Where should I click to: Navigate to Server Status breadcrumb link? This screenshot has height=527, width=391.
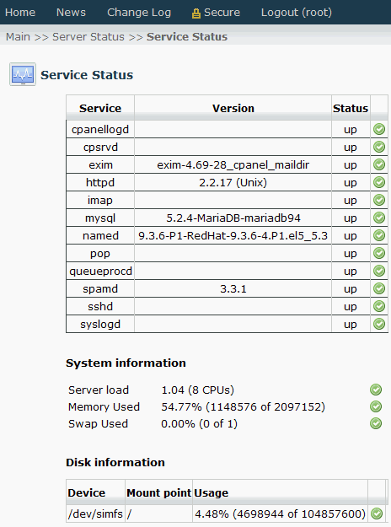click(88, 36)
